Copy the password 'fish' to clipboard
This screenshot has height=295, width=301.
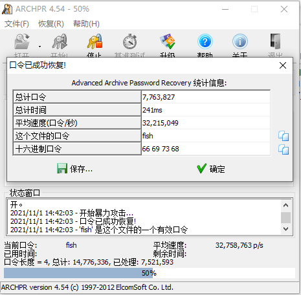click(x=284, y=136)
